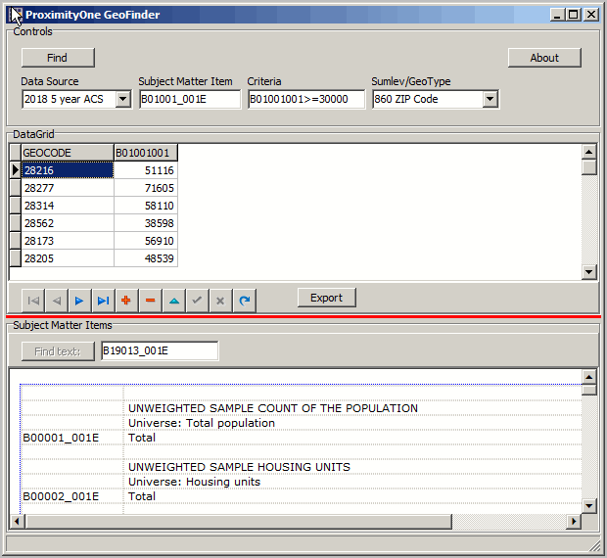The height and width of the screenshot is (558, 607).
Task: Insert a record with the plus icon
Action: (126, 301)
